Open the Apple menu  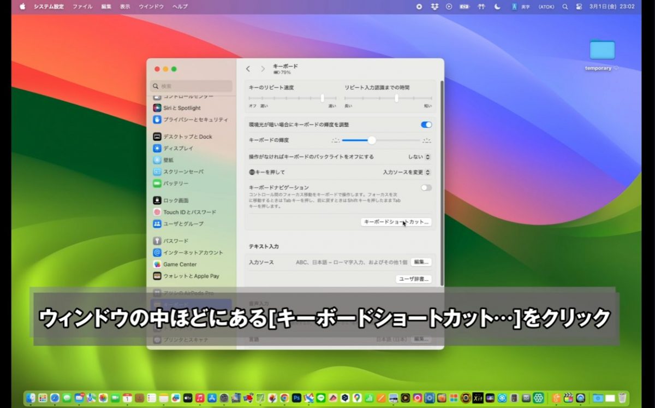point(22,7)
